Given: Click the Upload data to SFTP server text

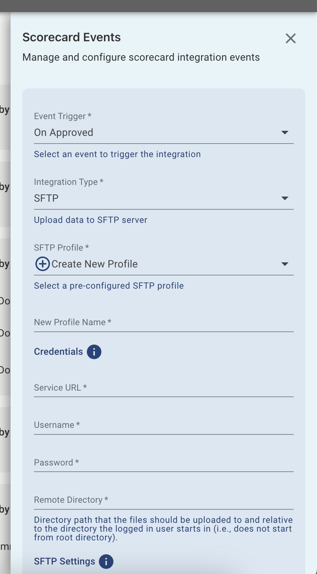Looking at the screenshot, I should (90, 220).
